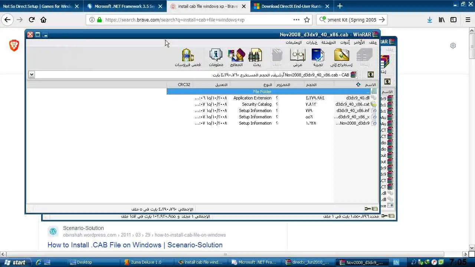
Task: Launch Internet Explorer from quick launch
Action: point(38,262)
